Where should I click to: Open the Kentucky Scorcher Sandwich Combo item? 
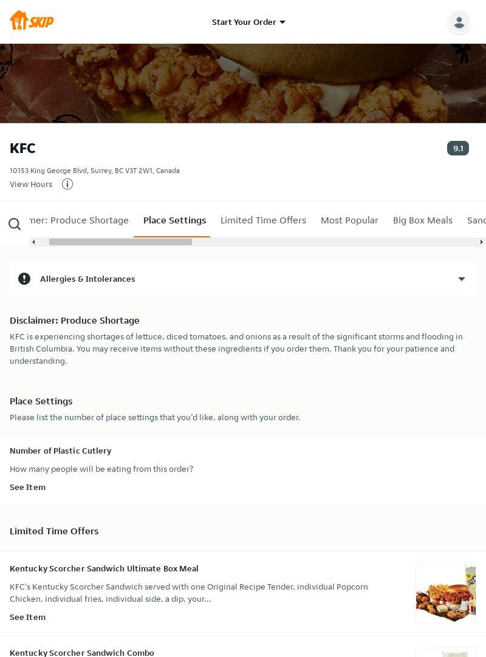[82, 652]
